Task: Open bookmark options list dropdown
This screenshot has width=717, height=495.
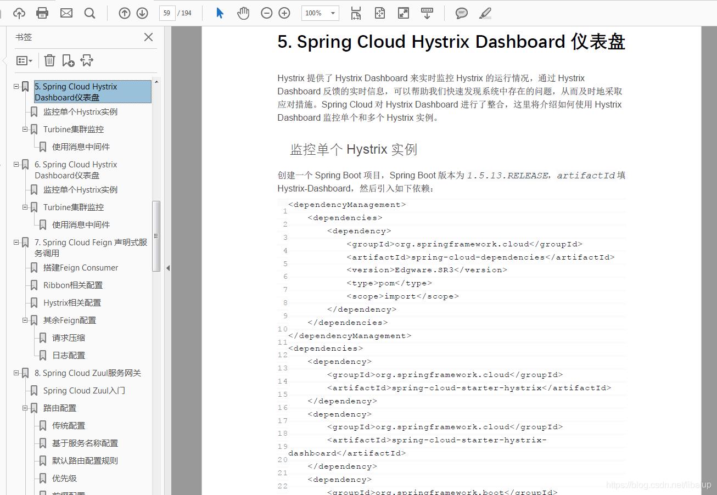Action: tap(24, 60)
